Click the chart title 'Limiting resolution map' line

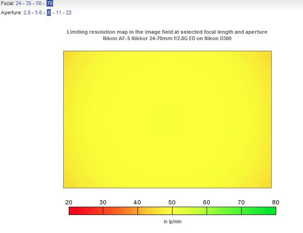tap(167, 32)
